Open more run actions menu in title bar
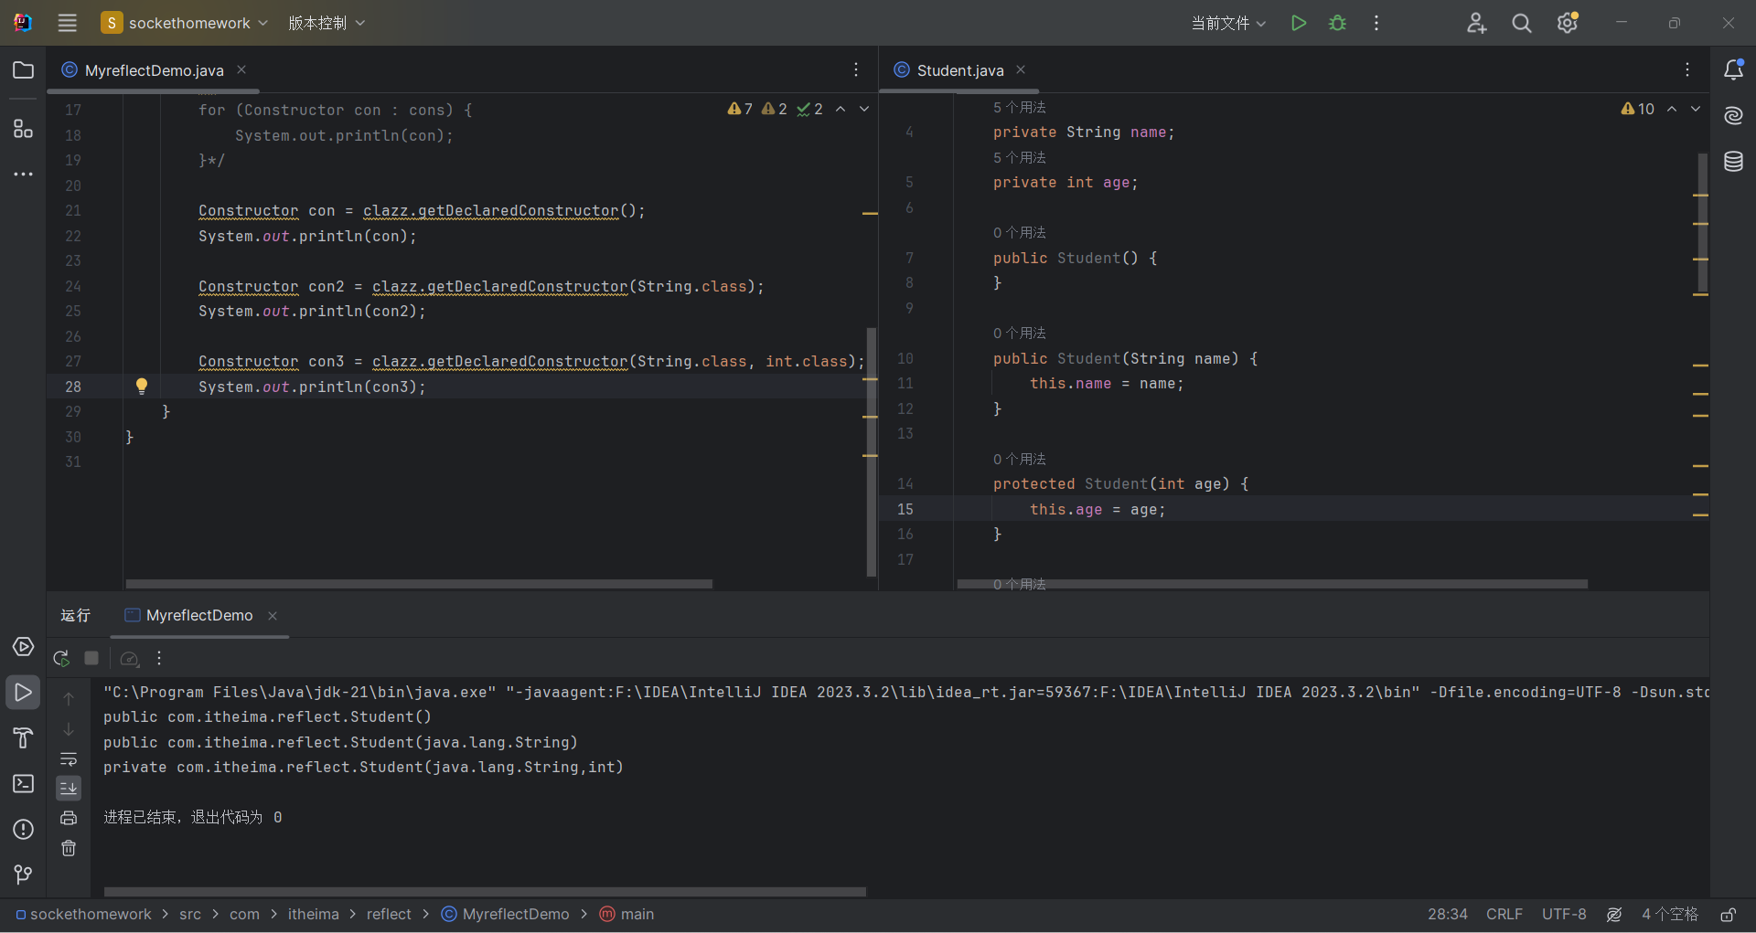This screenshot has width=1756, height=933. (1376, 23)
